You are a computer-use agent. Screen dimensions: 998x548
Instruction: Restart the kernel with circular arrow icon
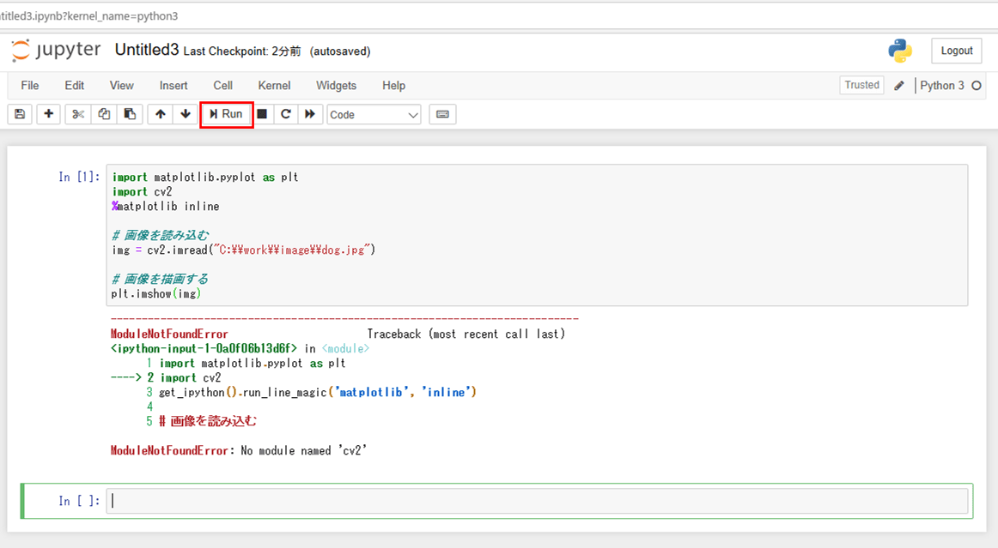pos(286,114)
